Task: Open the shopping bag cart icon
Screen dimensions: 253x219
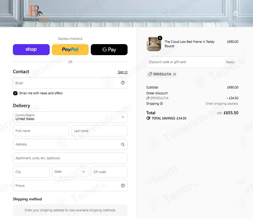Action: (x=235, y=13)
